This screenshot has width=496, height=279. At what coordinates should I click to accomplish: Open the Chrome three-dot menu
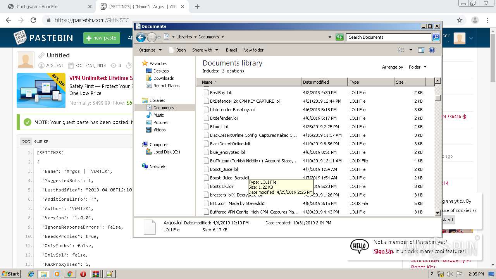pyautogui.click(x=487, y=20)
